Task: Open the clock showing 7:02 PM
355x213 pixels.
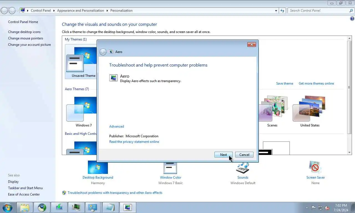Action: point(341,208)
